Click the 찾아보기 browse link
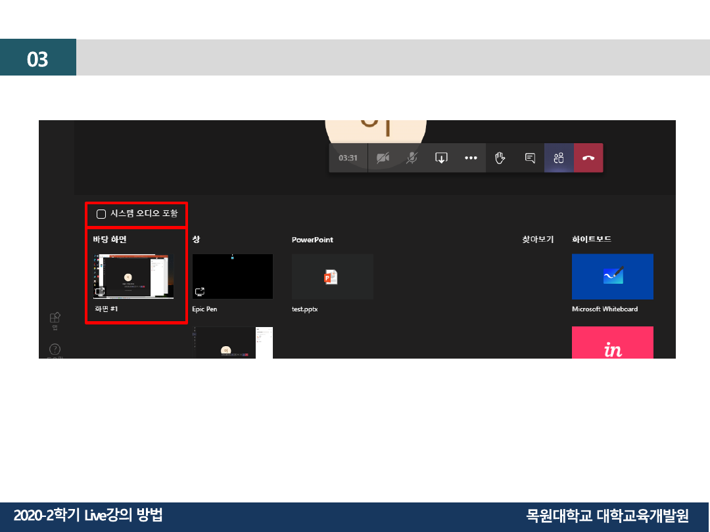Image resolution: width=710 pixels, height=532 pixels. (x=538, y=240)
